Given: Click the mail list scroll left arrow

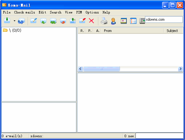Looking at the screenshot, I should tap(80, 69).
